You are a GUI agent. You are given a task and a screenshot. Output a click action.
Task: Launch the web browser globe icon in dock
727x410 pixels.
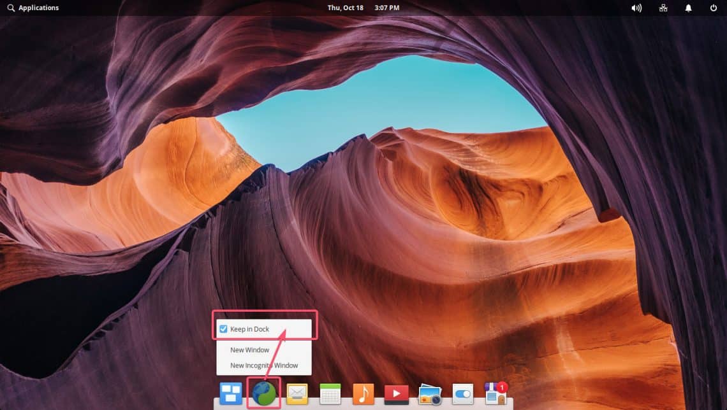pyautogui.click(x=264, y=393)
